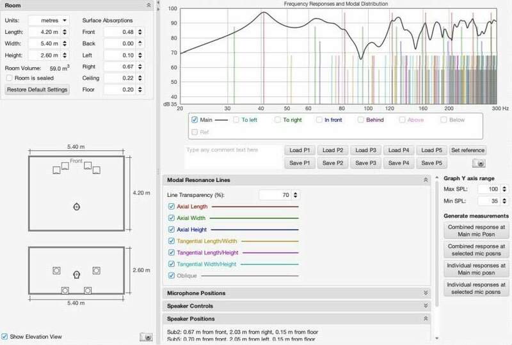Select the upper-left speaker in elevation view
Screen dimensions: 512x345
pos(57,270)
